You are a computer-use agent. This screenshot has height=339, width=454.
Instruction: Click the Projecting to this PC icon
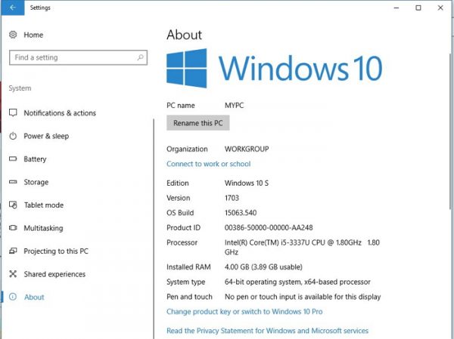click(13, 251)
